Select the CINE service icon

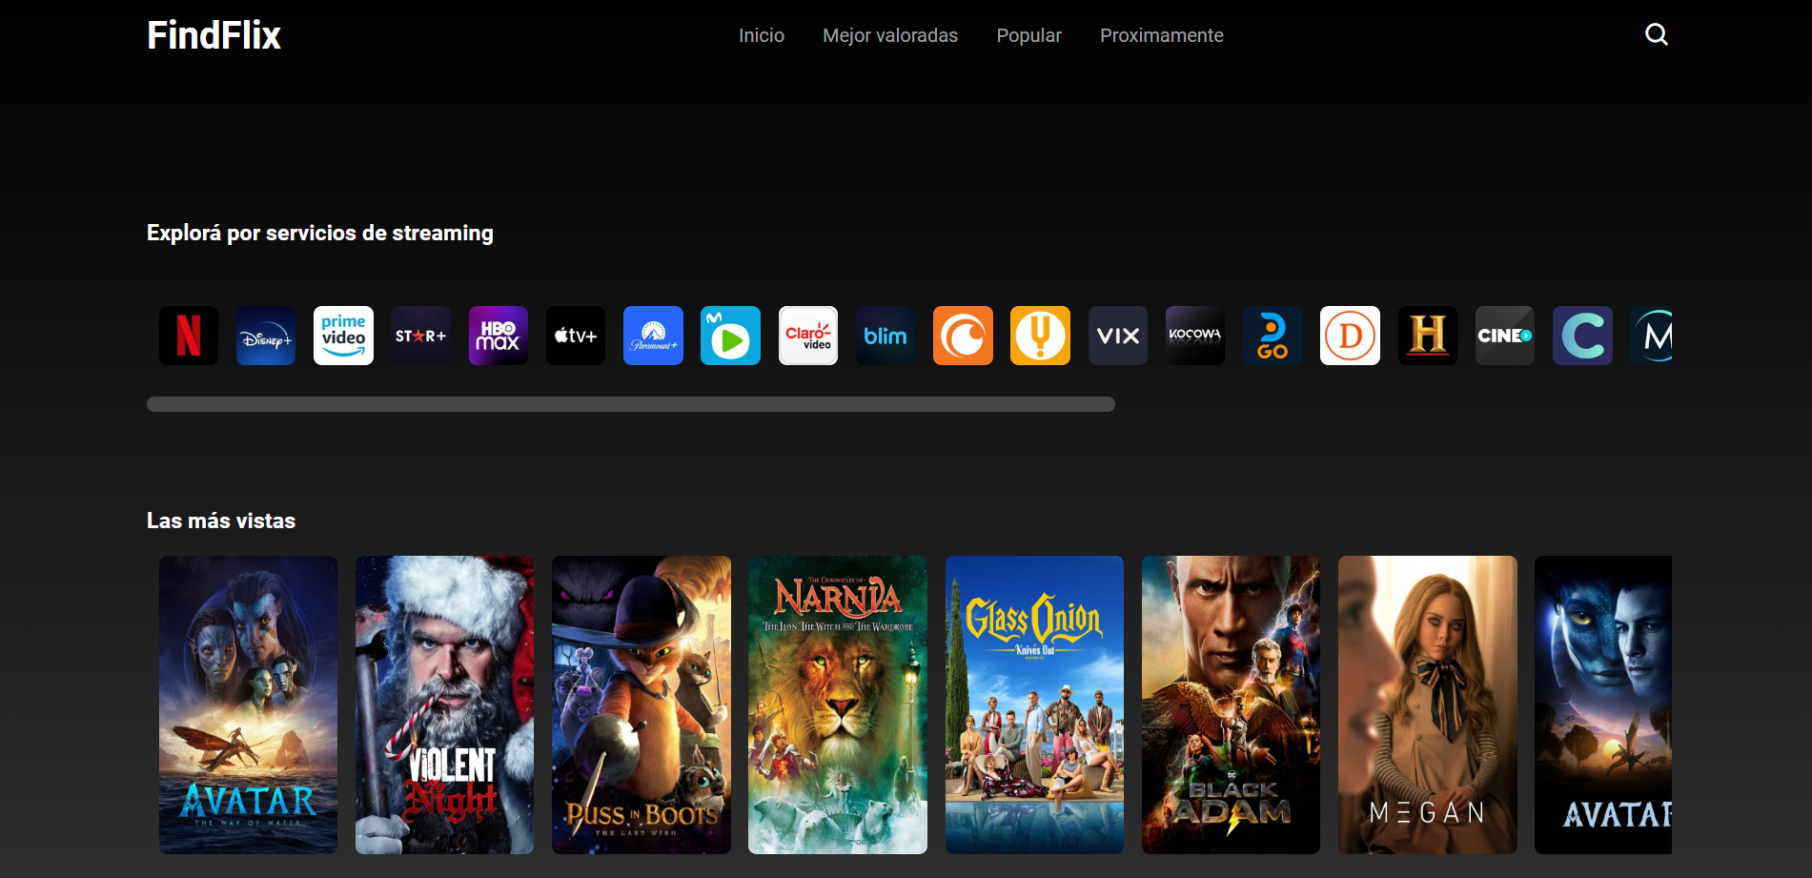click(x=1505, y=336)
